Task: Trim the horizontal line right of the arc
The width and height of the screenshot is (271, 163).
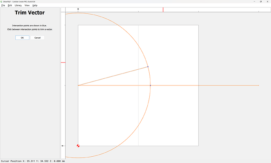Action: [x=204, y=85]
